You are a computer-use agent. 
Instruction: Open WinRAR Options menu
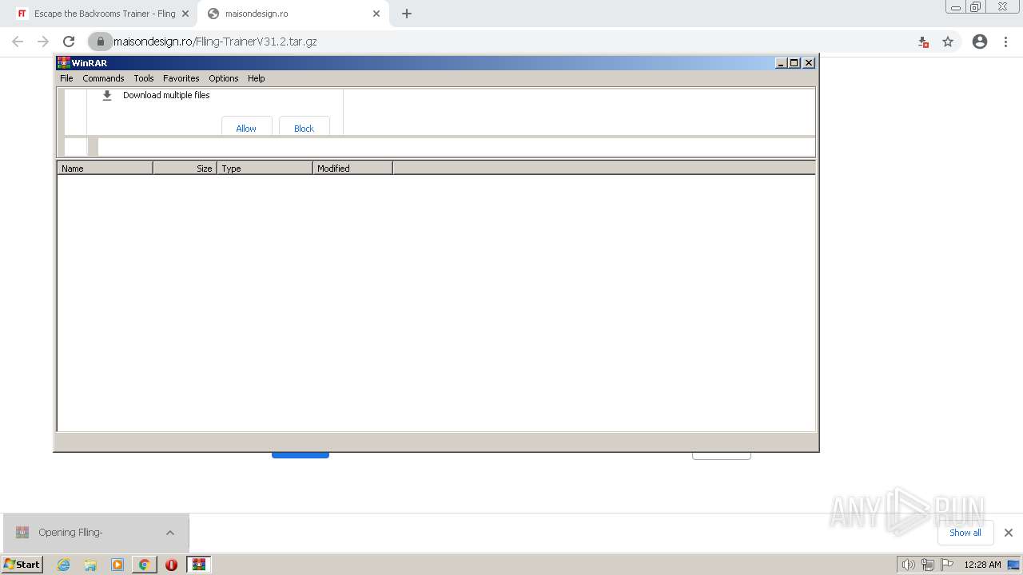point(224,78)
